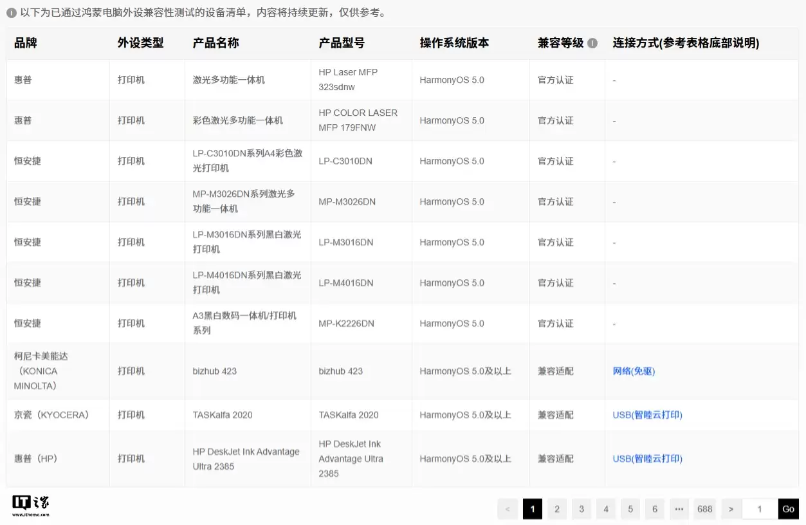This screenshot has height=525, width=806.
Task: Click the pagination ellipsis button
Action: pos(679,508)
